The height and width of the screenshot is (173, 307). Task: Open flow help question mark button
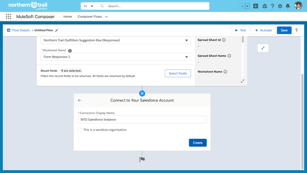pyautogui.click(x=296, y=30)
